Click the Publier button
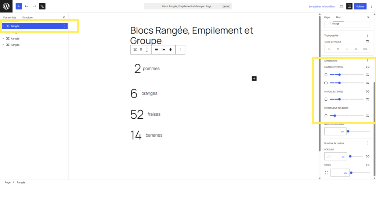Screen dimensions: 376x211 pyautogui.click(x=360, y=7)
